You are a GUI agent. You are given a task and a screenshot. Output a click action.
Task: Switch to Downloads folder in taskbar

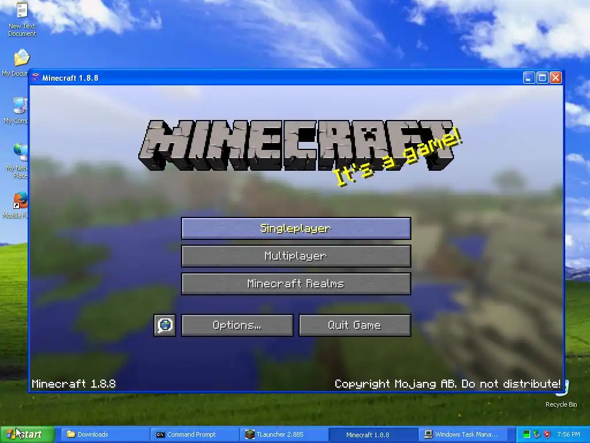(105, 434)
